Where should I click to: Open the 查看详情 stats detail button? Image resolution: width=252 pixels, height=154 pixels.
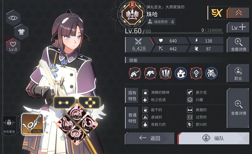(x=238, y=45)
